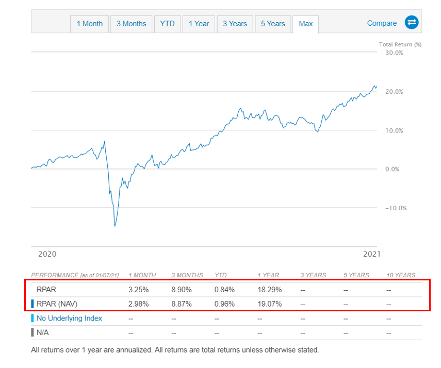Image resolution: width=441 pixels, height=368 pixels.
Task: Click RPAR 1 year value 18.29%
Action: 269,290
